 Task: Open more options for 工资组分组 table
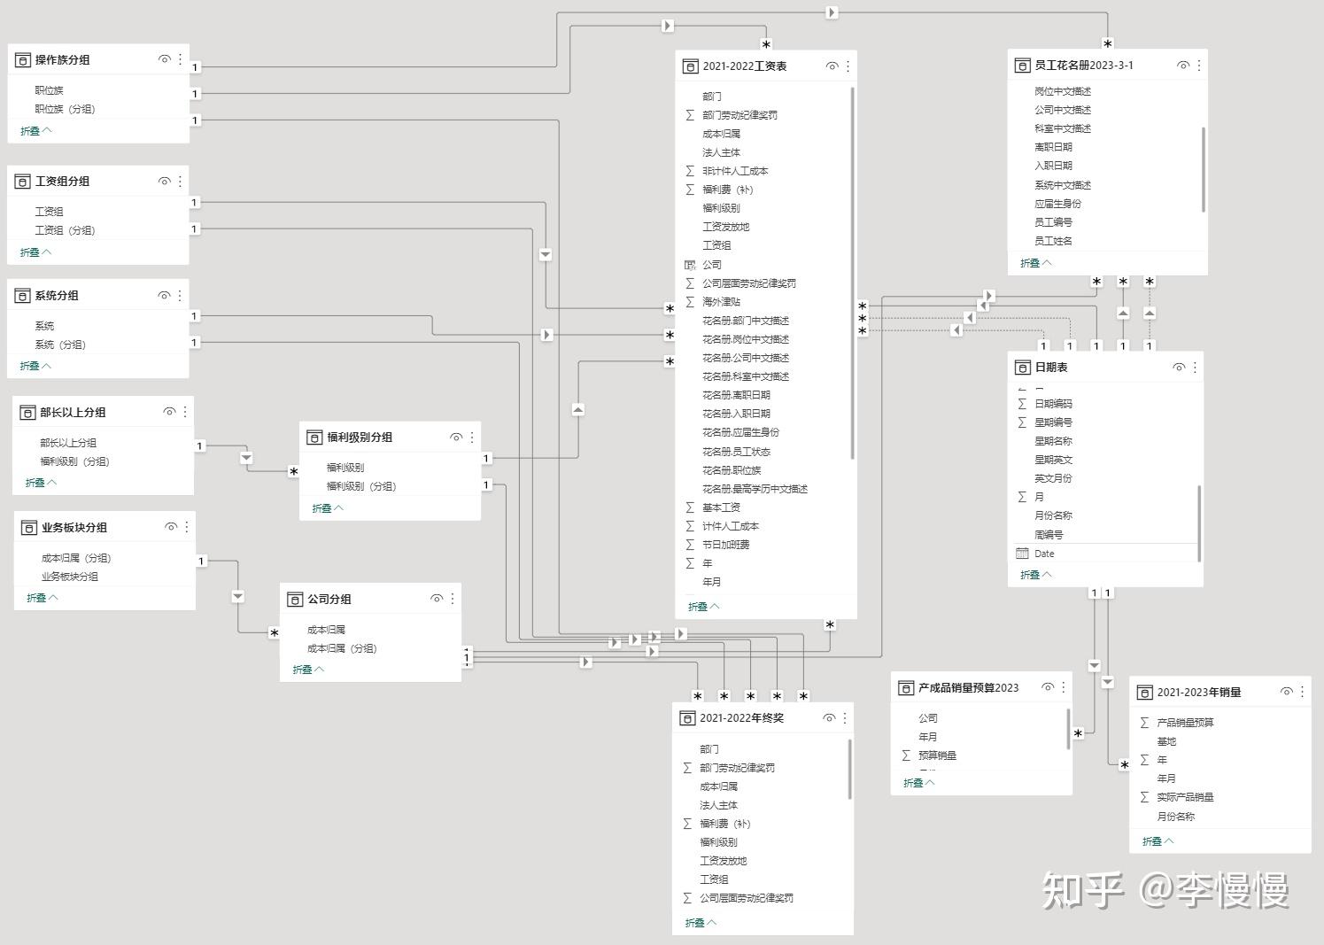coord(180,181)
